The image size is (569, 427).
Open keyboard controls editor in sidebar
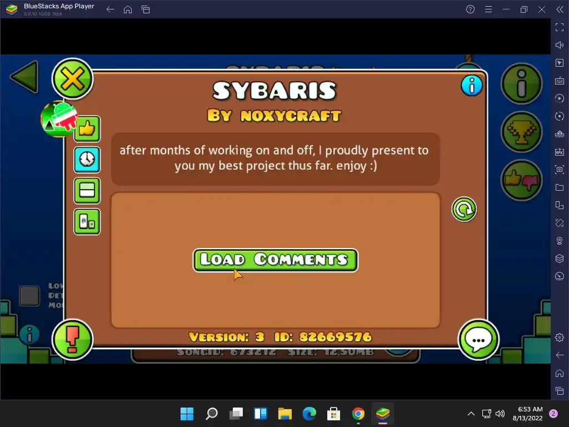[x=560, y=81]
